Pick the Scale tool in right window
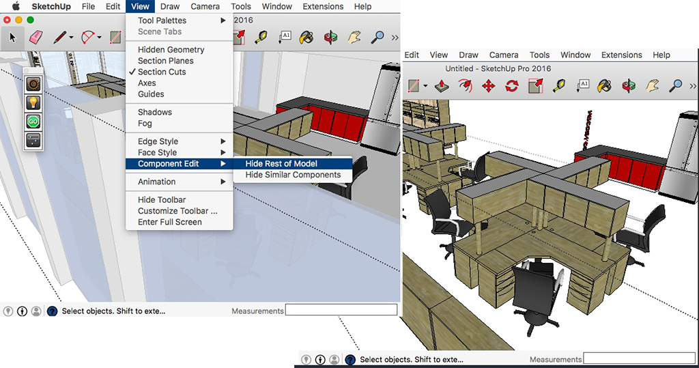 click(535, 85)
